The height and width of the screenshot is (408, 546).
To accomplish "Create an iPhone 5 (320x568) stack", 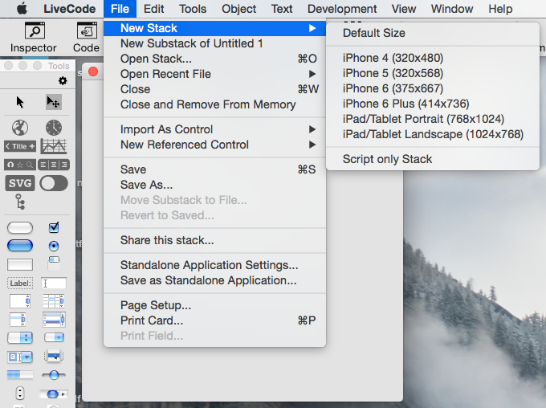I will (433, 73).
